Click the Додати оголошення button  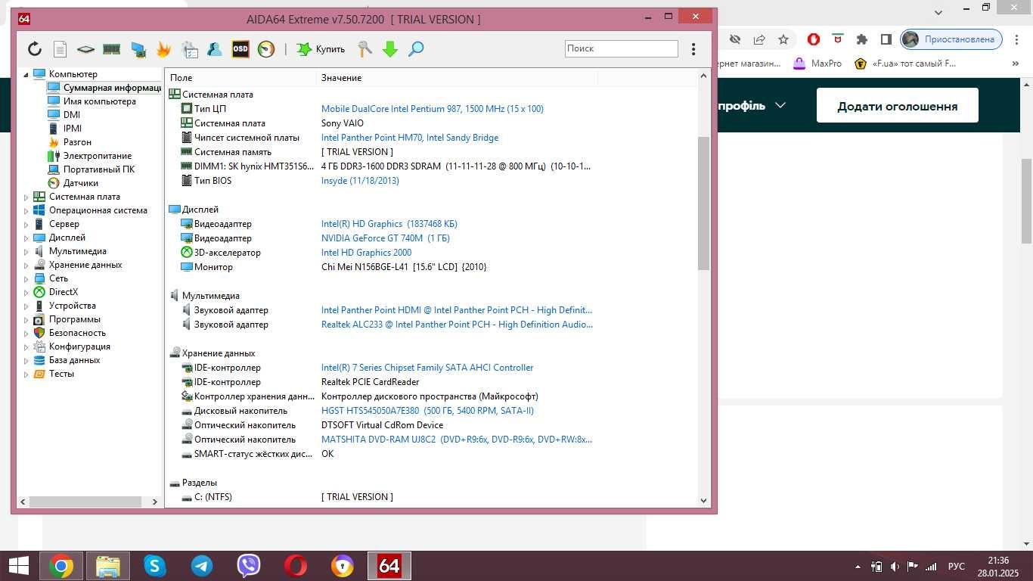click(x=898, y=106)
